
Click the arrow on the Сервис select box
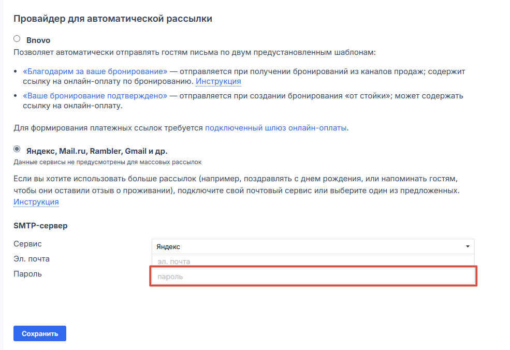468,246
